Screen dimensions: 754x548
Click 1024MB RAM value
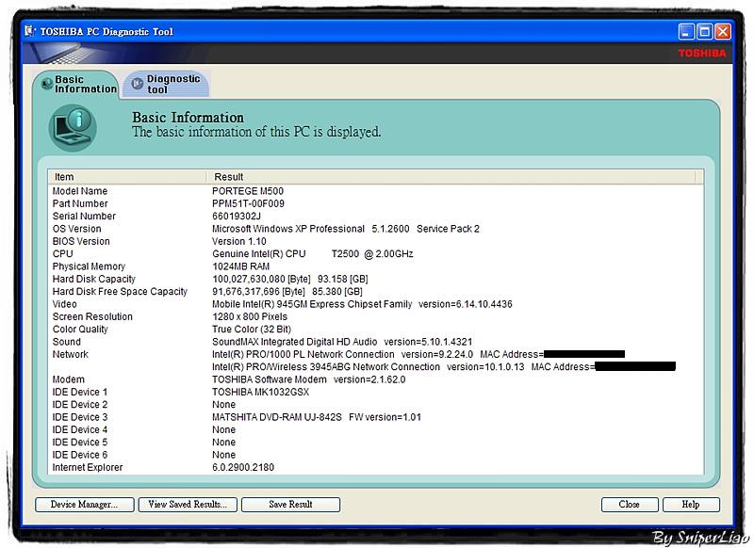pyautogui.click(x=241, y=266)
